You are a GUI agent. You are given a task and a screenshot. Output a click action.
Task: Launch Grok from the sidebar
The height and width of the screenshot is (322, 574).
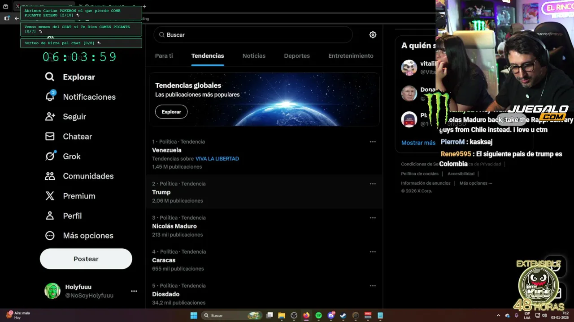[x=63, y=156]
